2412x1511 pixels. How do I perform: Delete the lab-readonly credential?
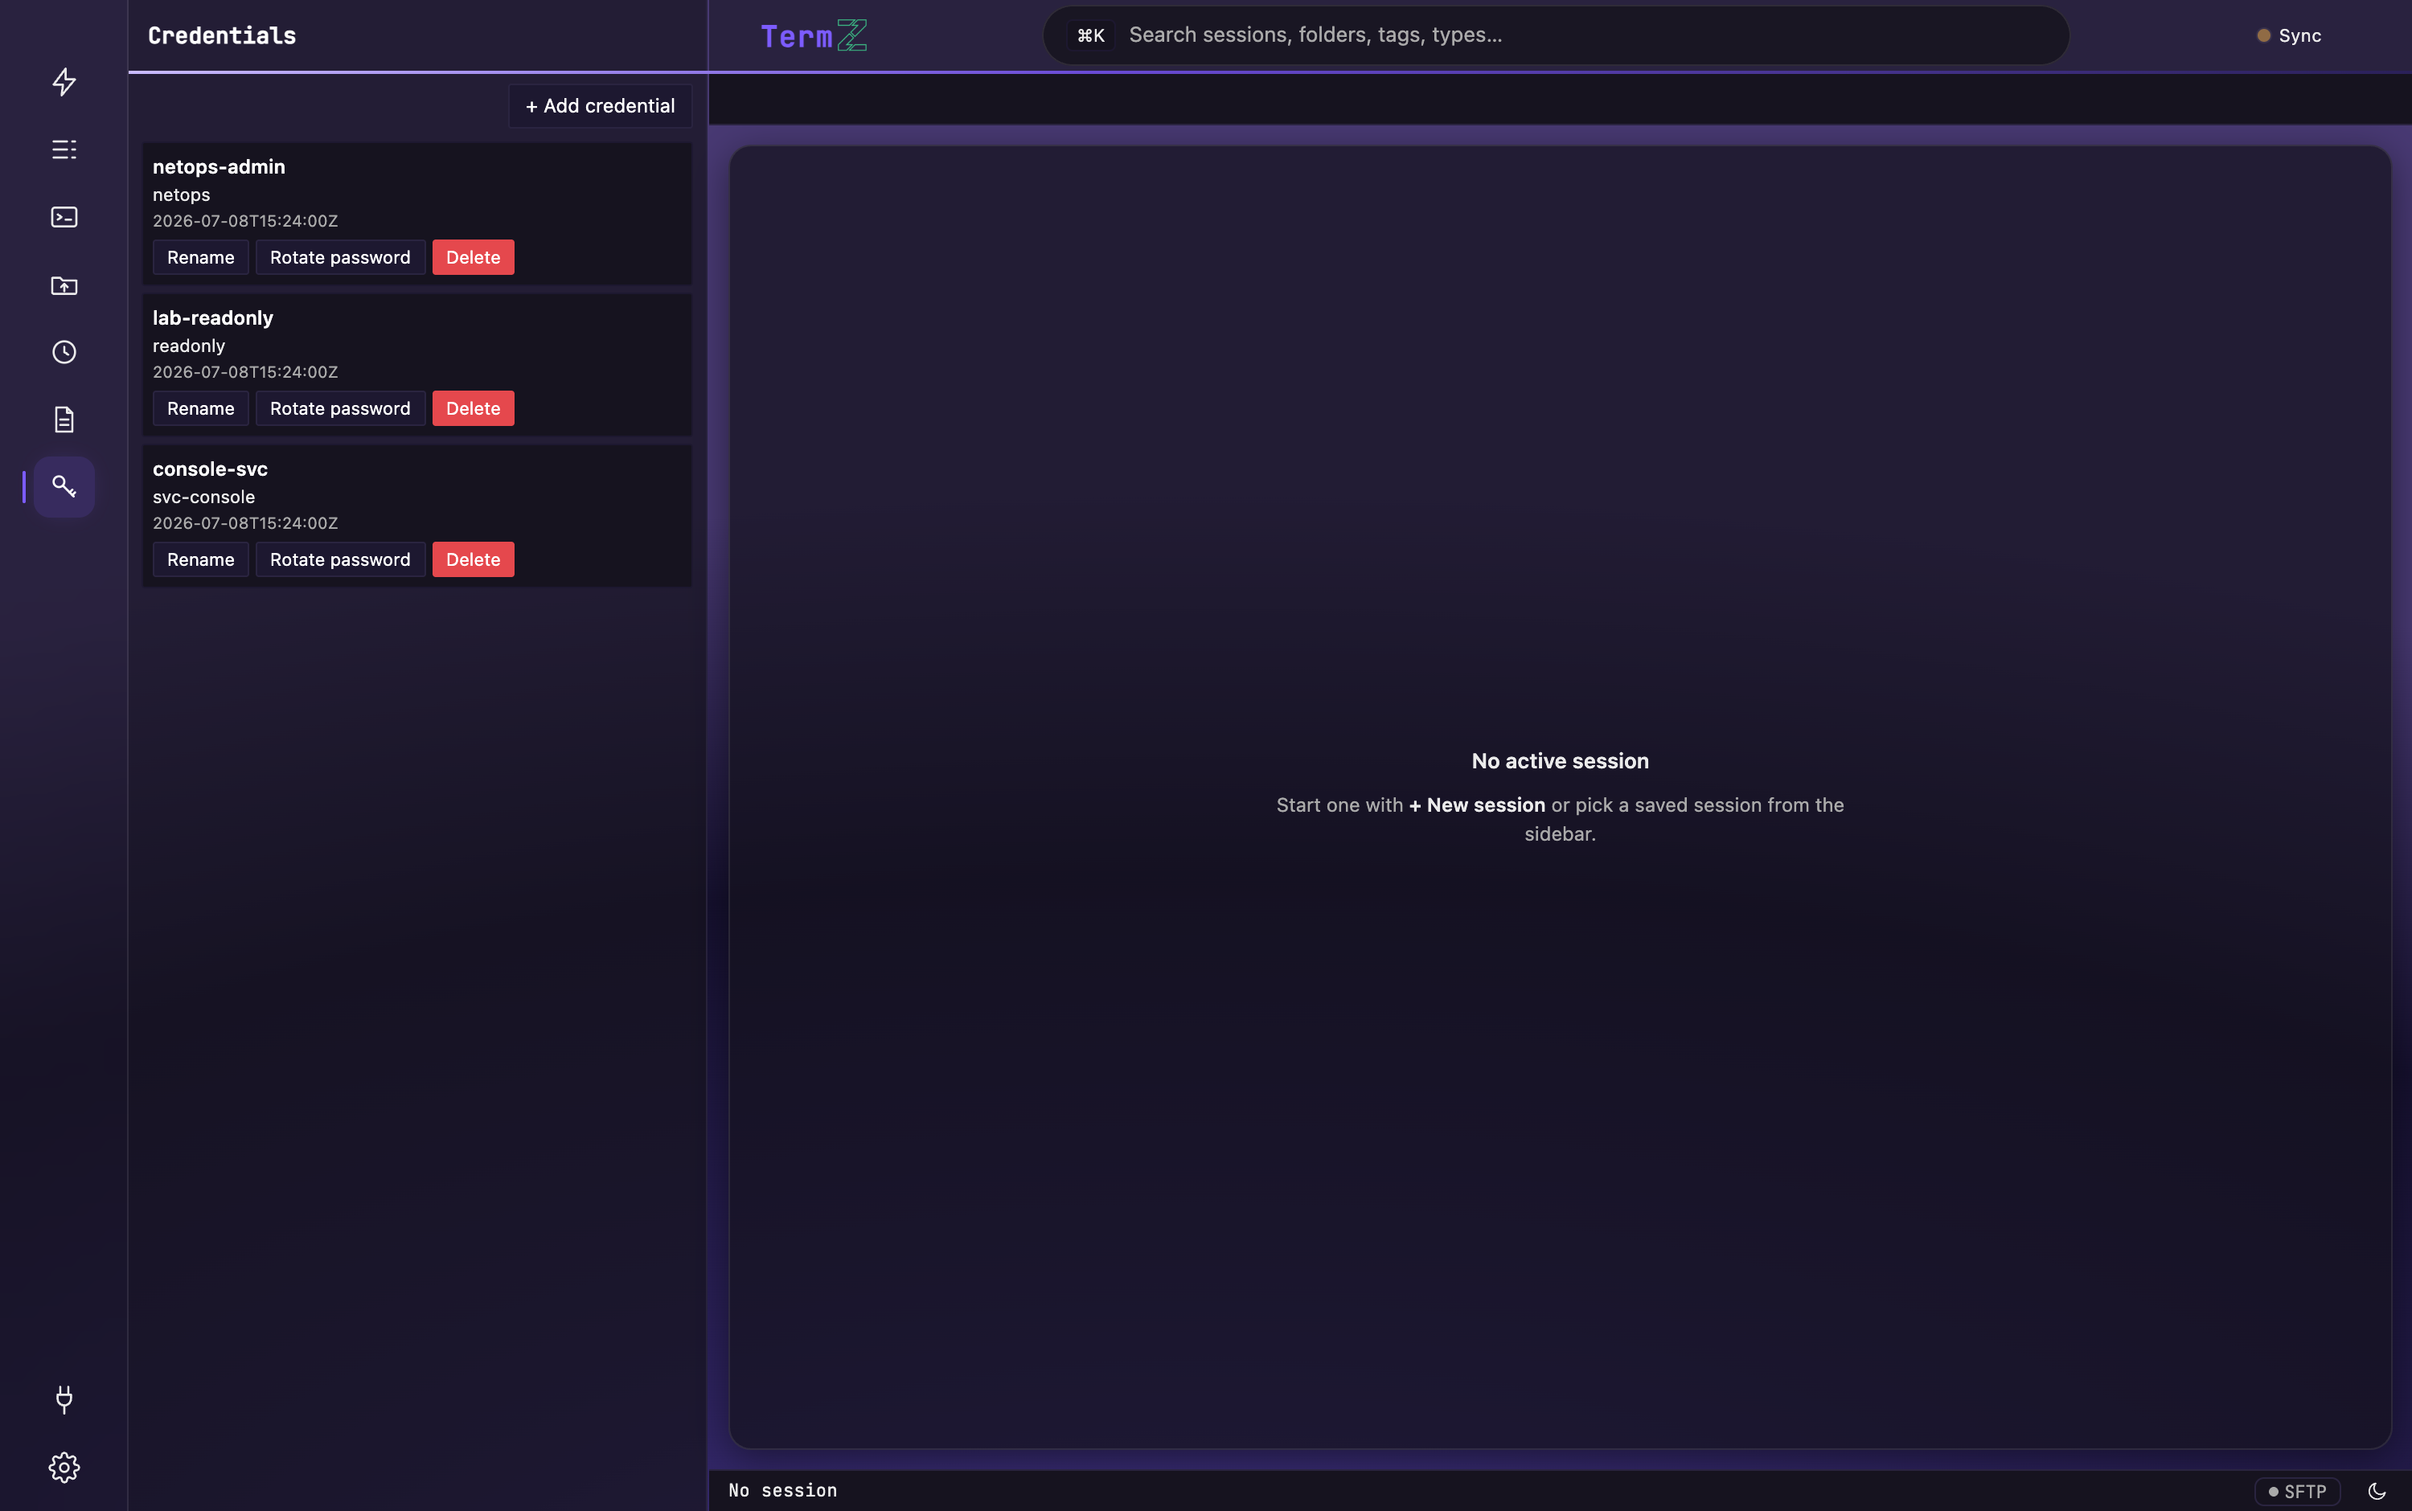click(x=473, y=407)
